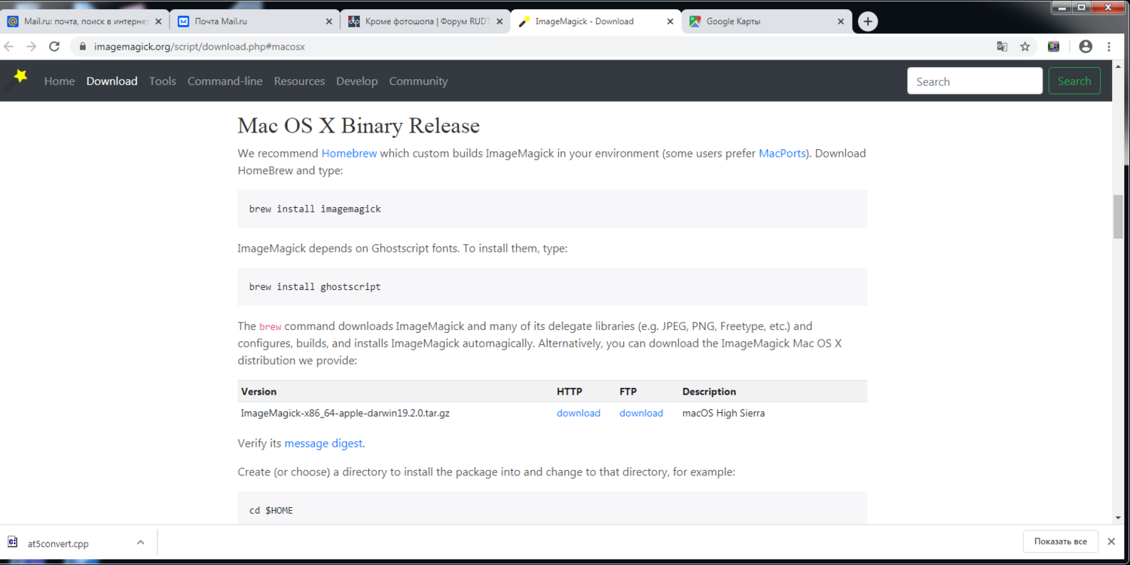Click the green Search button

pyautogui.click(x=1074, y=81)
